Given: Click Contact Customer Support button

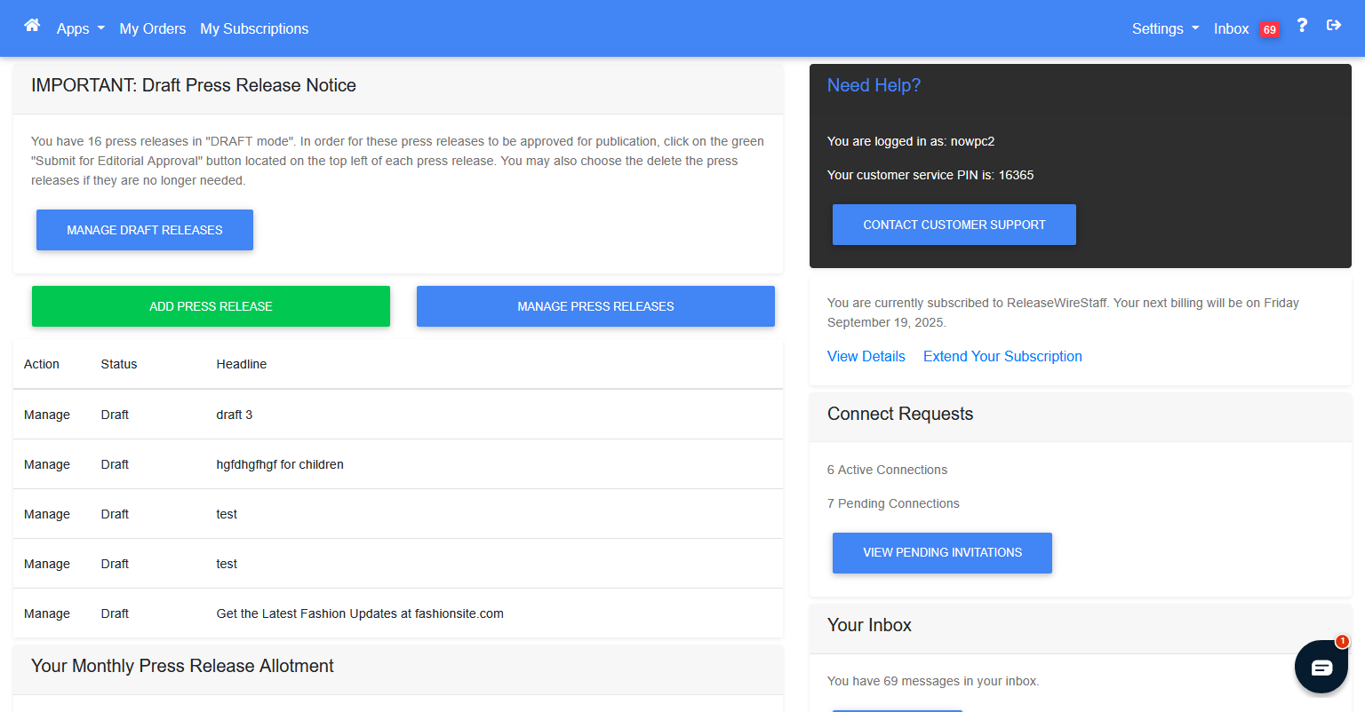Looking at the screenshot, I should click(x=954, y=225).
